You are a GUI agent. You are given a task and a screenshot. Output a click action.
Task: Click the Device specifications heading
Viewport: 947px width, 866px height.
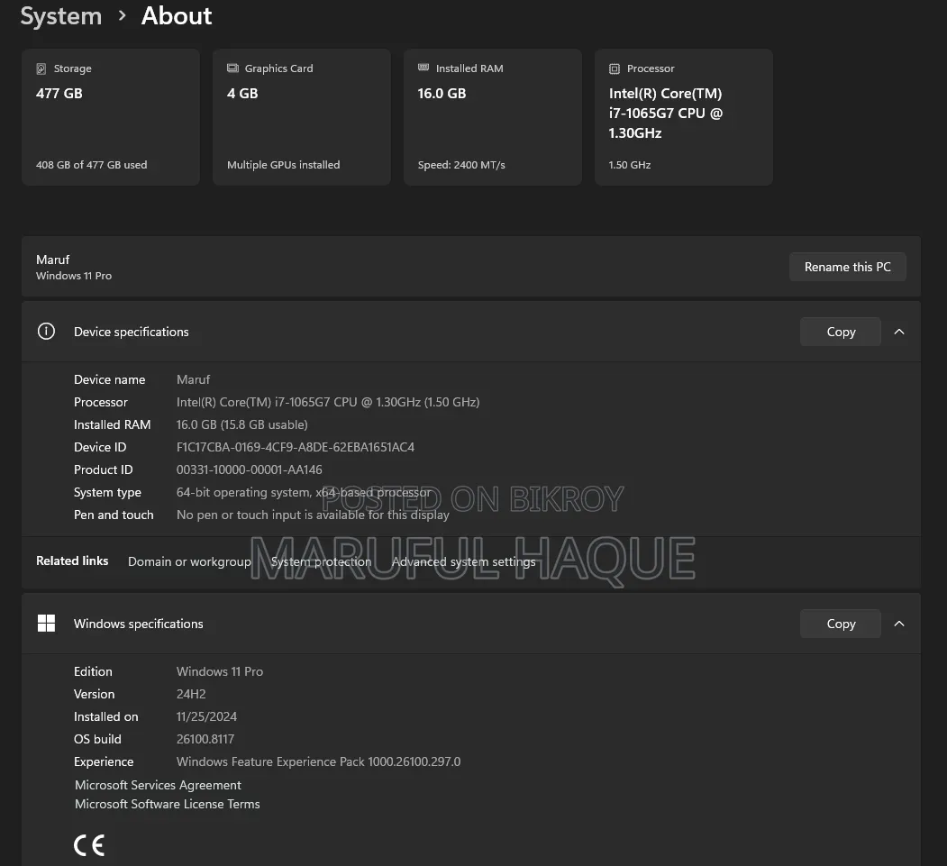[x=131, y=332]
